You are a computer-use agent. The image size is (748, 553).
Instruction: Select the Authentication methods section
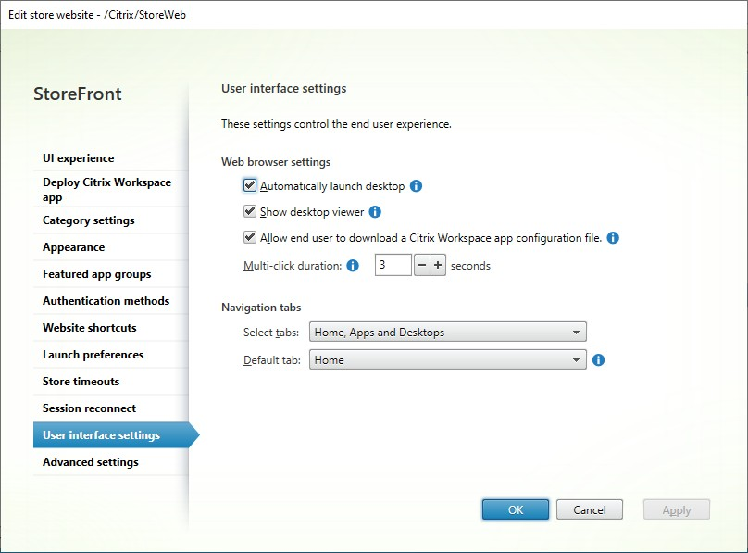[x=106, y=300]
